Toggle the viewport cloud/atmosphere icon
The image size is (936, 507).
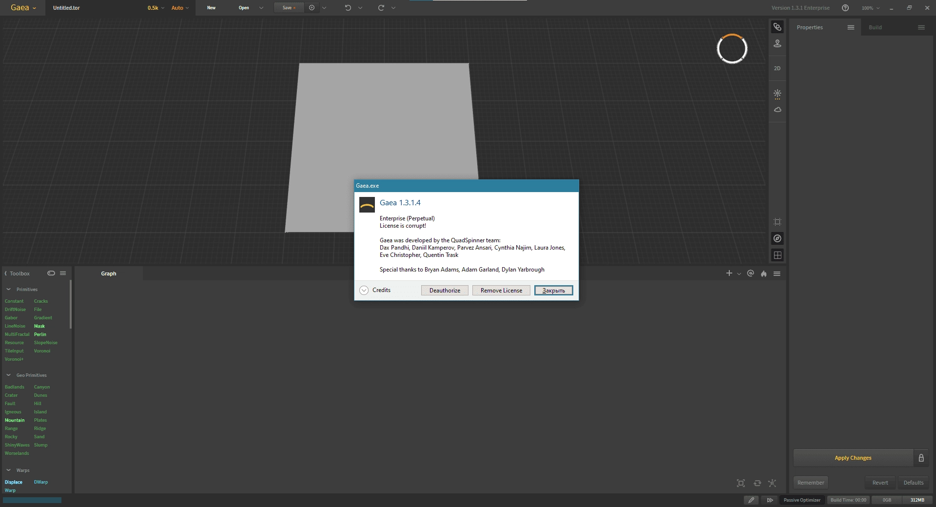778,110
